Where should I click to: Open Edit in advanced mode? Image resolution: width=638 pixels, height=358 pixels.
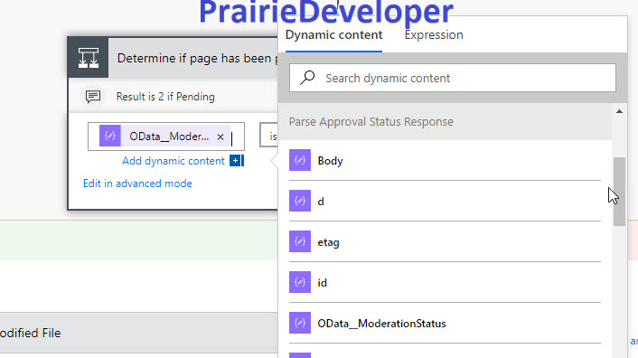click(x=137, y=184)
